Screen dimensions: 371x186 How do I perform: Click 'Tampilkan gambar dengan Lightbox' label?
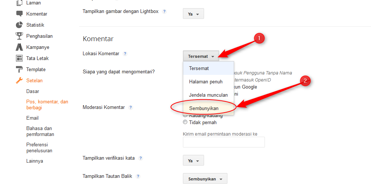121,11
